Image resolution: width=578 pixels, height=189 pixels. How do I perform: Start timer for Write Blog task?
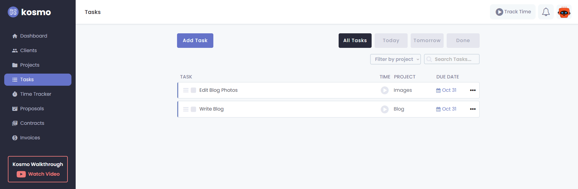click(x=384, y=109)
